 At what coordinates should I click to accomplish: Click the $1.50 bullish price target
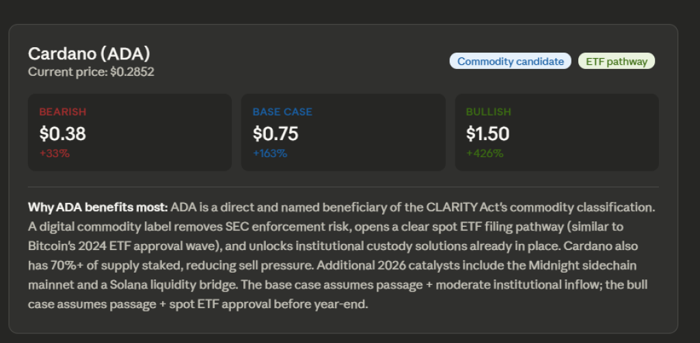click(488, 133)
